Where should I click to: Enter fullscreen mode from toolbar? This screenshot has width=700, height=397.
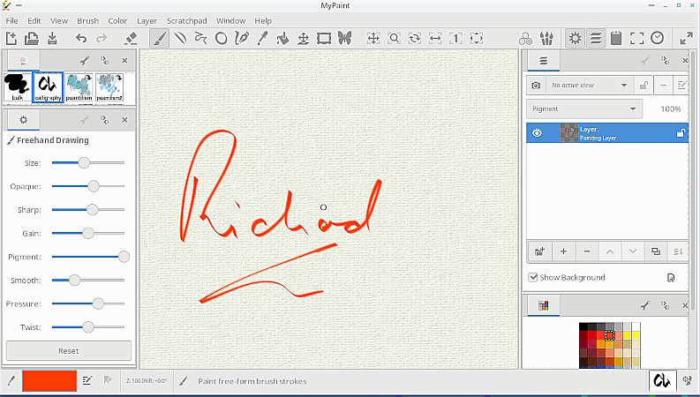point(686,38)
